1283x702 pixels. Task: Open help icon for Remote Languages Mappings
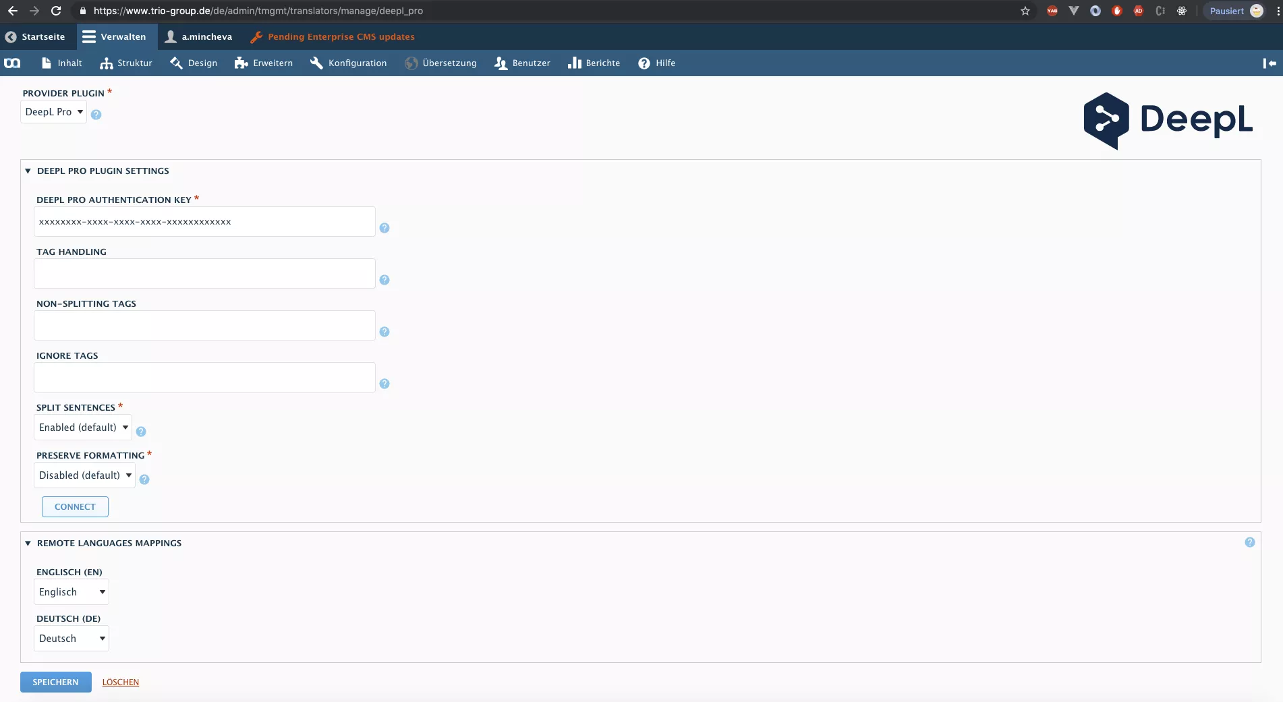click(x=1250, y=542)
